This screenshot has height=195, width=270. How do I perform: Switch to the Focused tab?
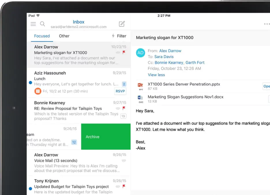42,36
